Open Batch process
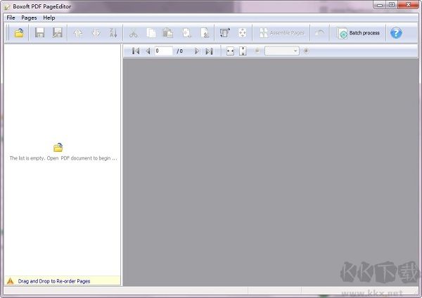The height and width of the screenshot is (298, 422). pyautogui.click(x=359, y=33)
